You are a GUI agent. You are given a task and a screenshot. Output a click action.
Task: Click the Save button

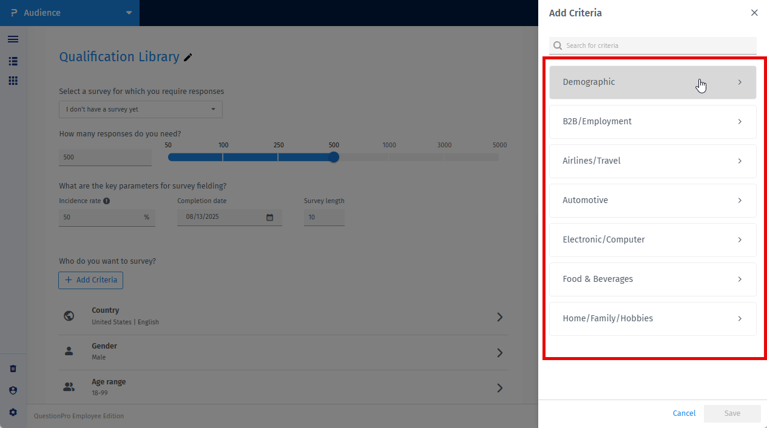732,413
